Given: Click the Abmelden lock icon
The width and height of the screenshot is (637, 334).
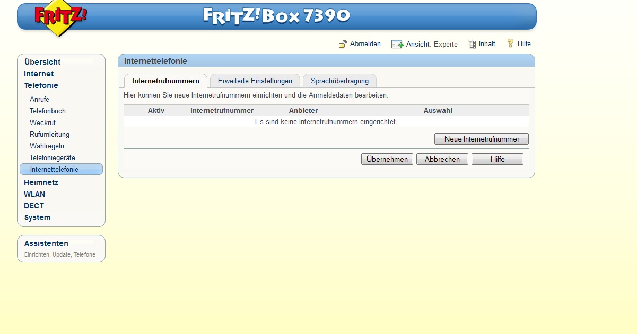Looking at the screenshot, I should pyautogui.click(x=343, y=44).
